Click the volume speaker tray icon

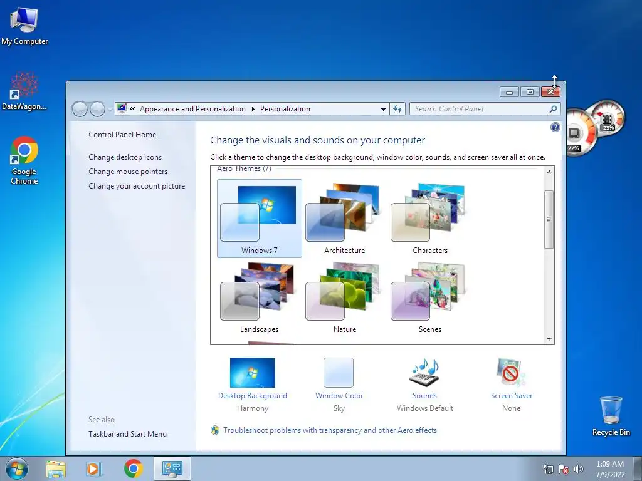[x=579, y=469]
